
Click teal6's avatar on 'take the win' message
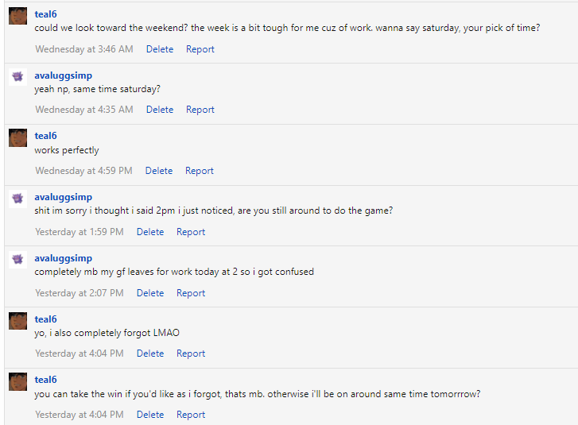(17, 381)
